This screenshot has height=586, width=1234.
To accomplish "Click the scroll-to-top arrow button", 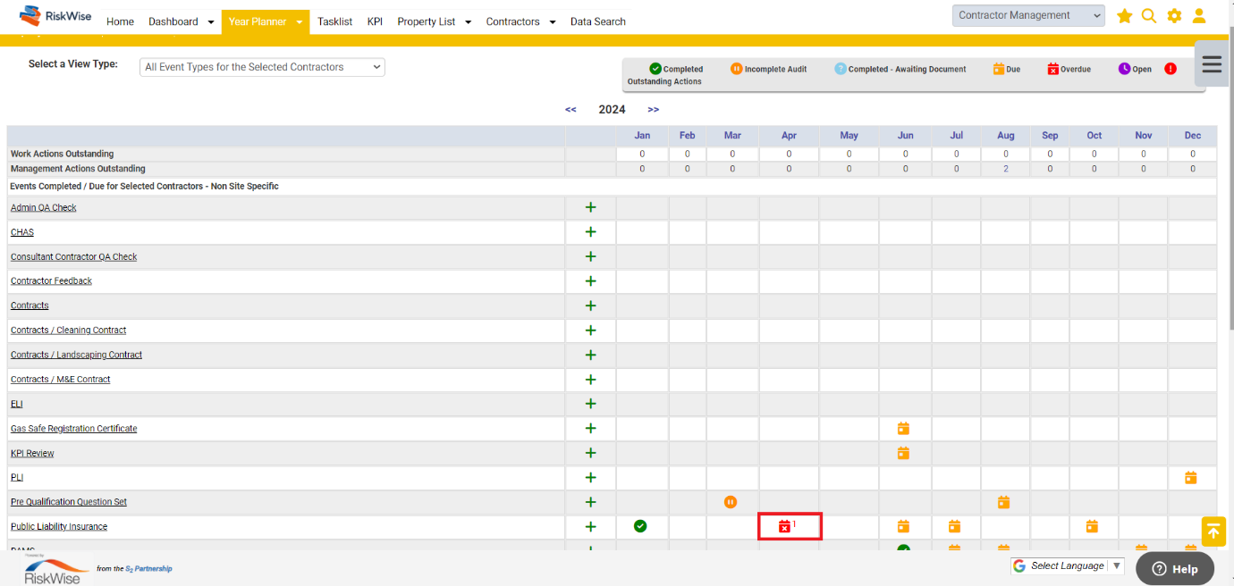I will (x=1213, y=532).
